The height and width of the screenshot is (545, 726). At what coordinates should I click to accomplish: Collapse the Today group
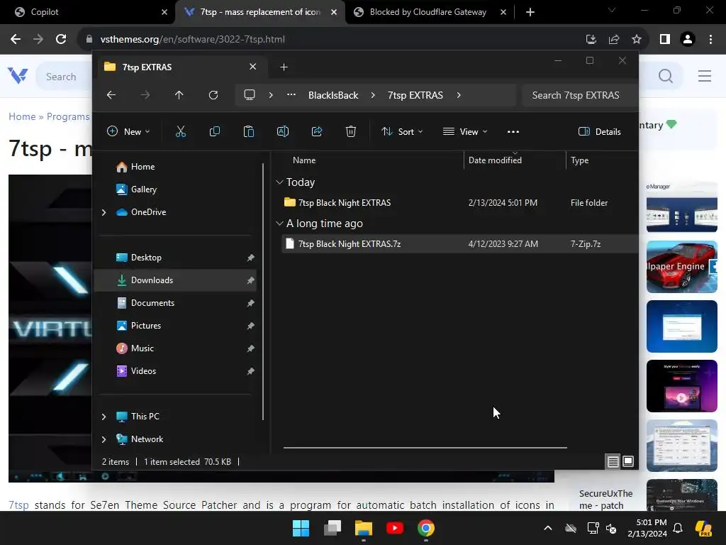279,182
